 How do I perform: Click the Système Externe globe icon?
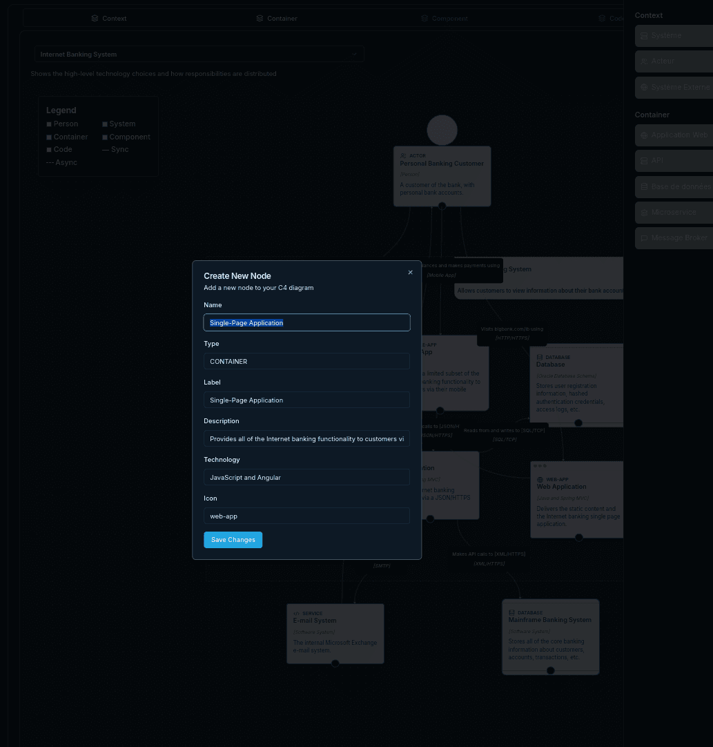[644, 87]
